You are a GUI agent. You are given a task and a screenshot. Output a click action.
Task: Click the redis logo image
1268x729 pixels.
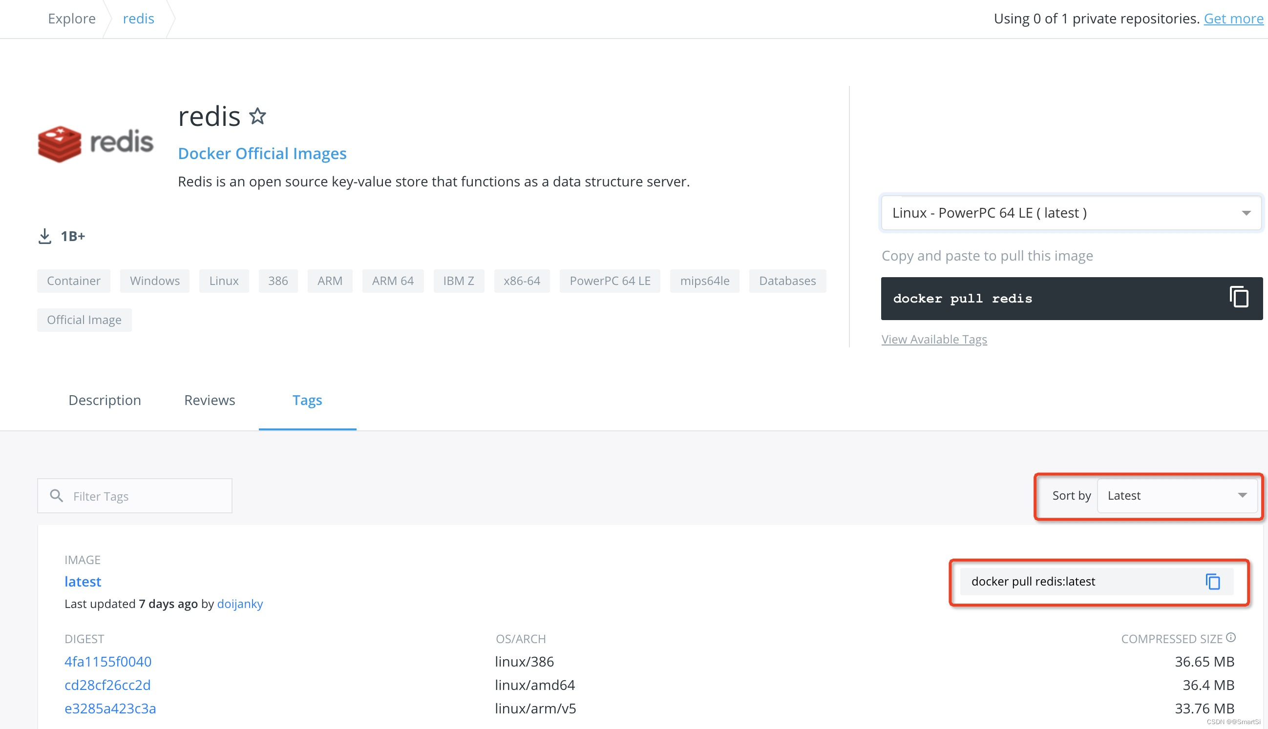(95, 142)
